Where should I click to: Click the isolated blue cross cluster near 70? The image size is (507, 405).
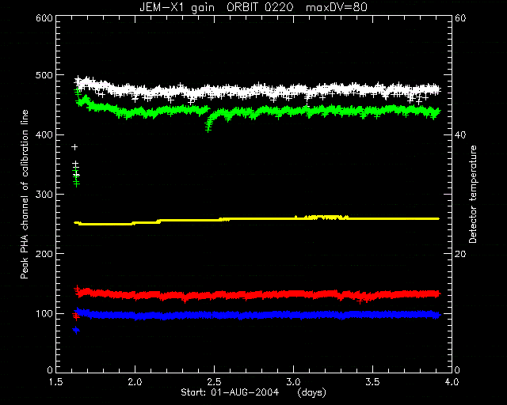point(76,330)
